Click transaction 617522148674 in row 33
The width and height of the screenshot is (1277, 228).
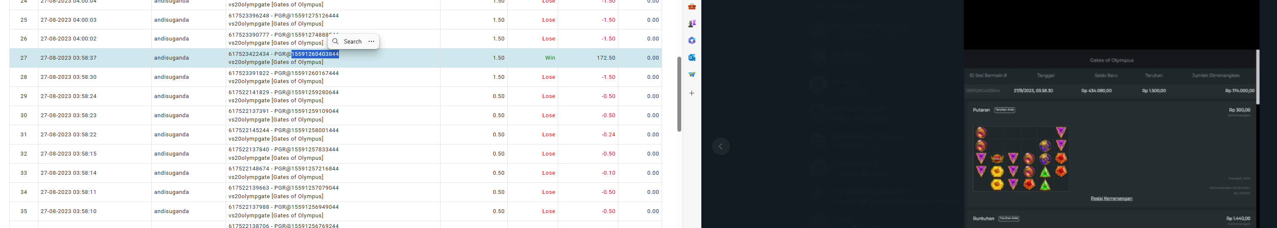[x=283, y=169]
